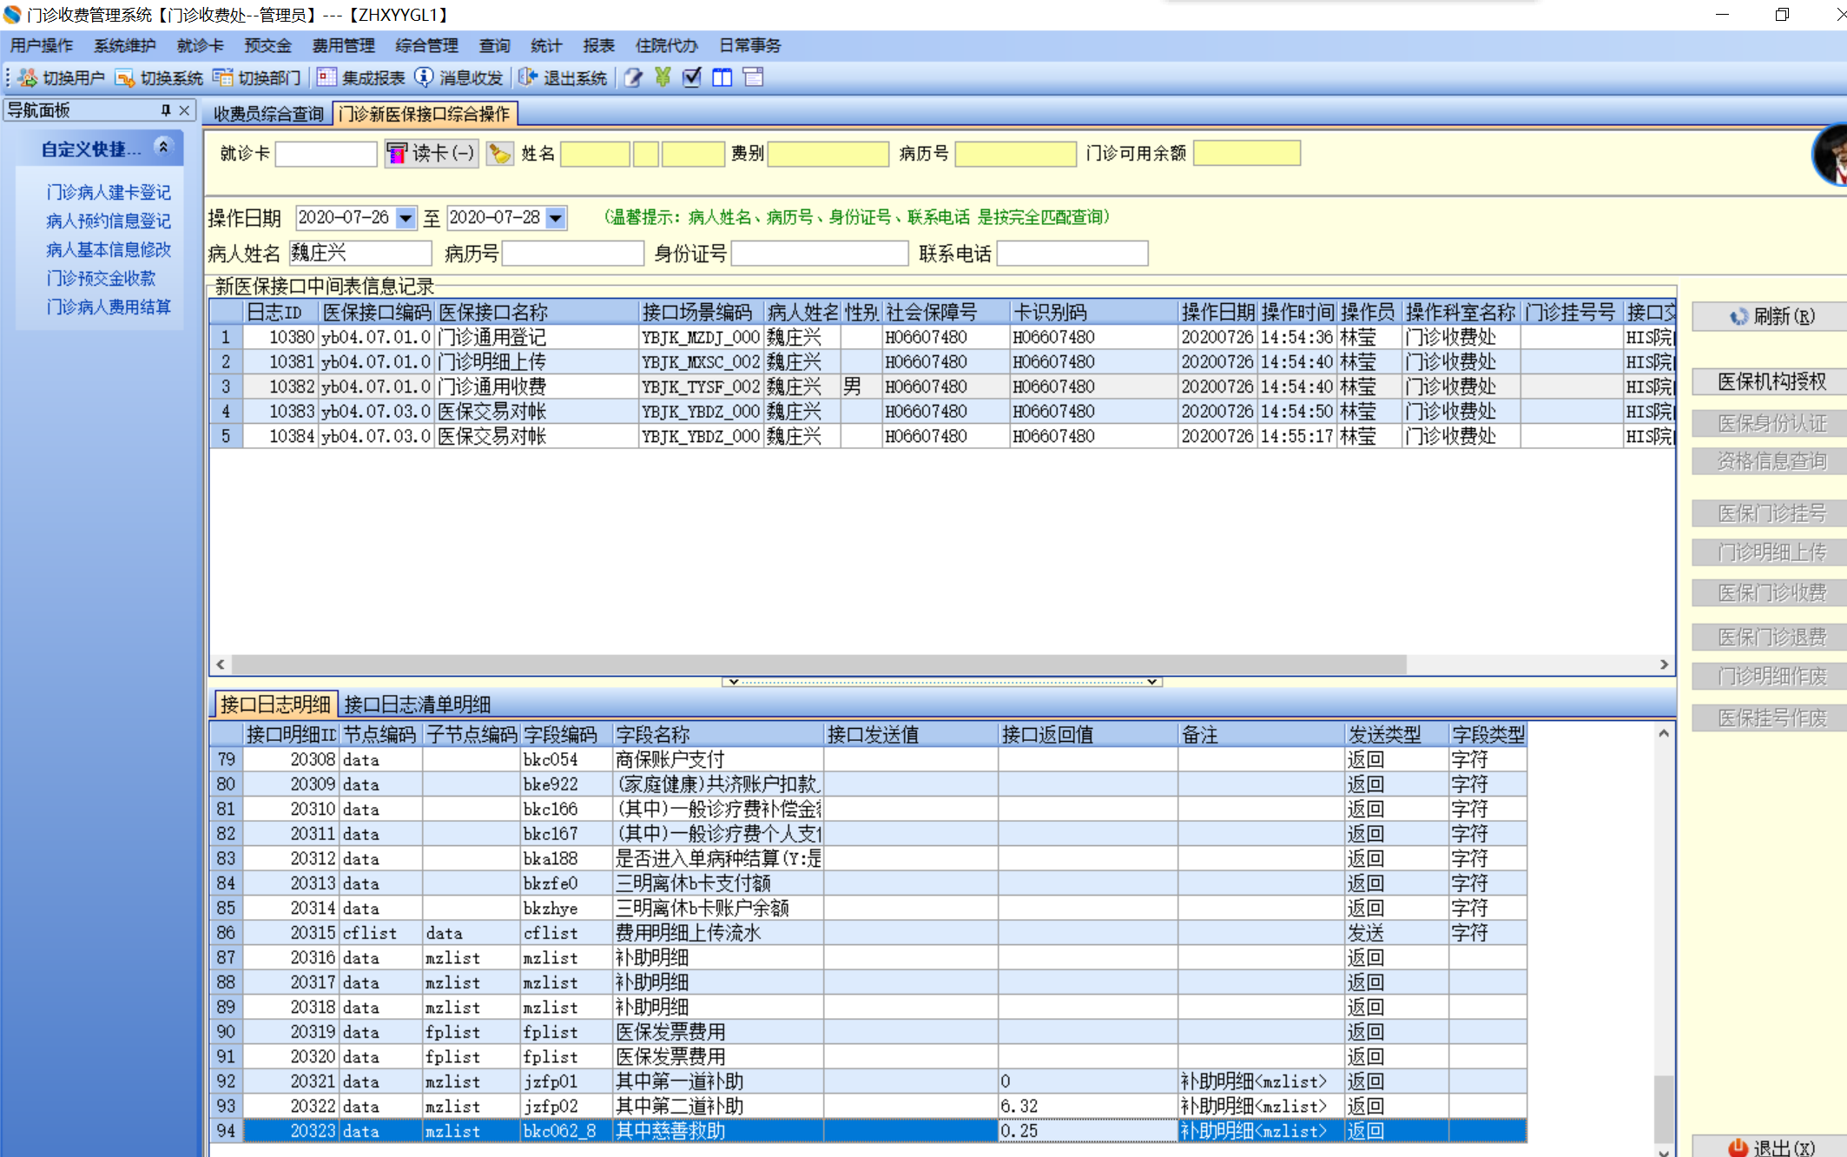The image size is (1847, 1157).
Task: Switch to 接口日志清单明细 tab
Action: tap(417, 704)
